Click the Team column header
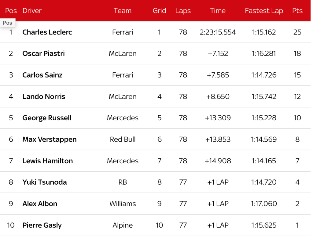Viewport: 313px width, 239px height. point(123,11)
